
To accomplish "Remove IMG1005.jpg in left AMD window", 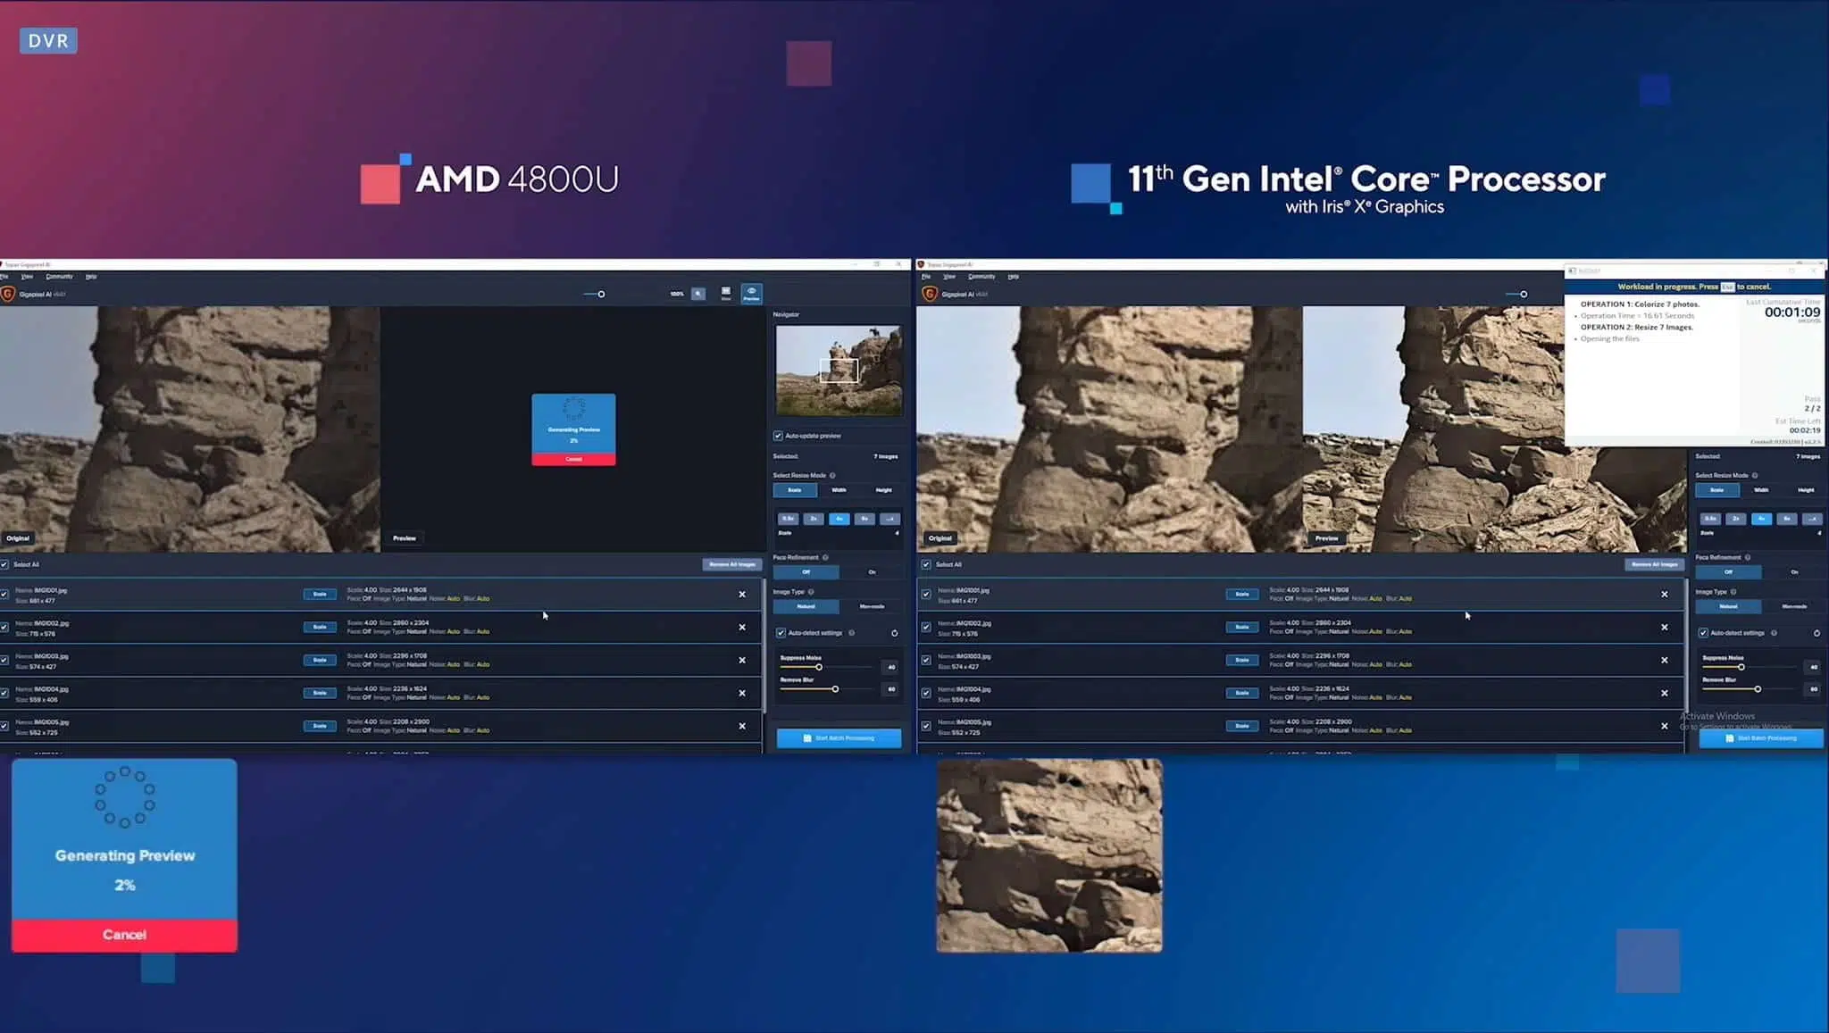I will pos(742,727).
